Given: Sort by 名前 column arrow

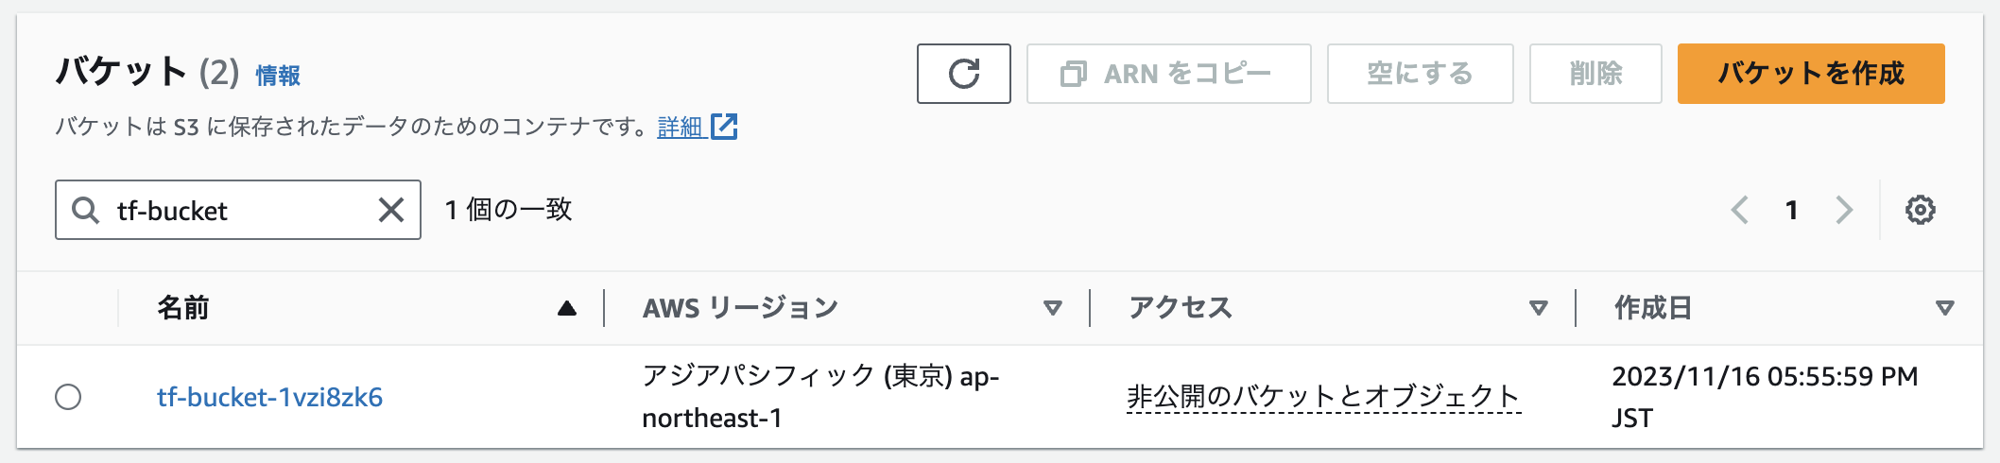Looking at the screenshot, I should (x=567, y=308).
